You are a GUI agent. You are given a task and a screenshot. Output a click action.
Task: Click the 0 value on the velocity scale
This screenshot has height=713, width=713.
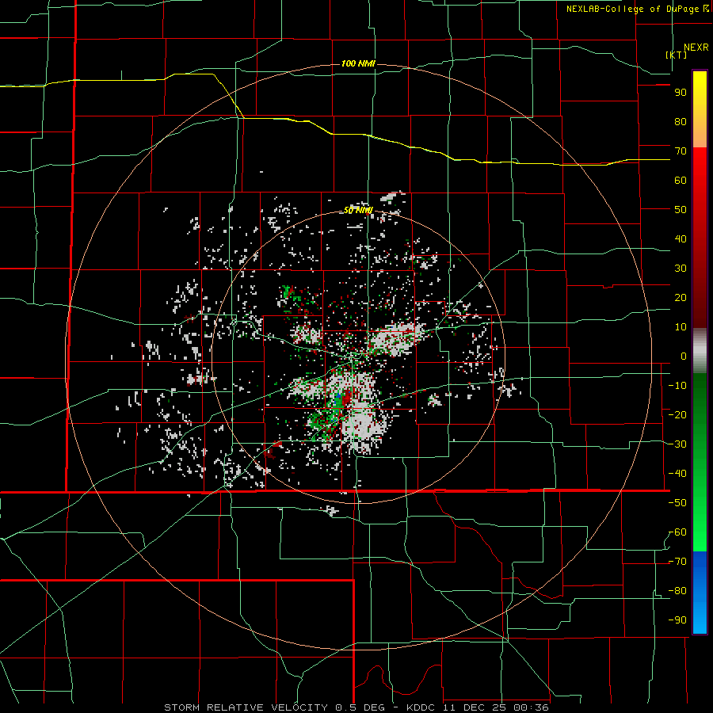pos(684,356)
